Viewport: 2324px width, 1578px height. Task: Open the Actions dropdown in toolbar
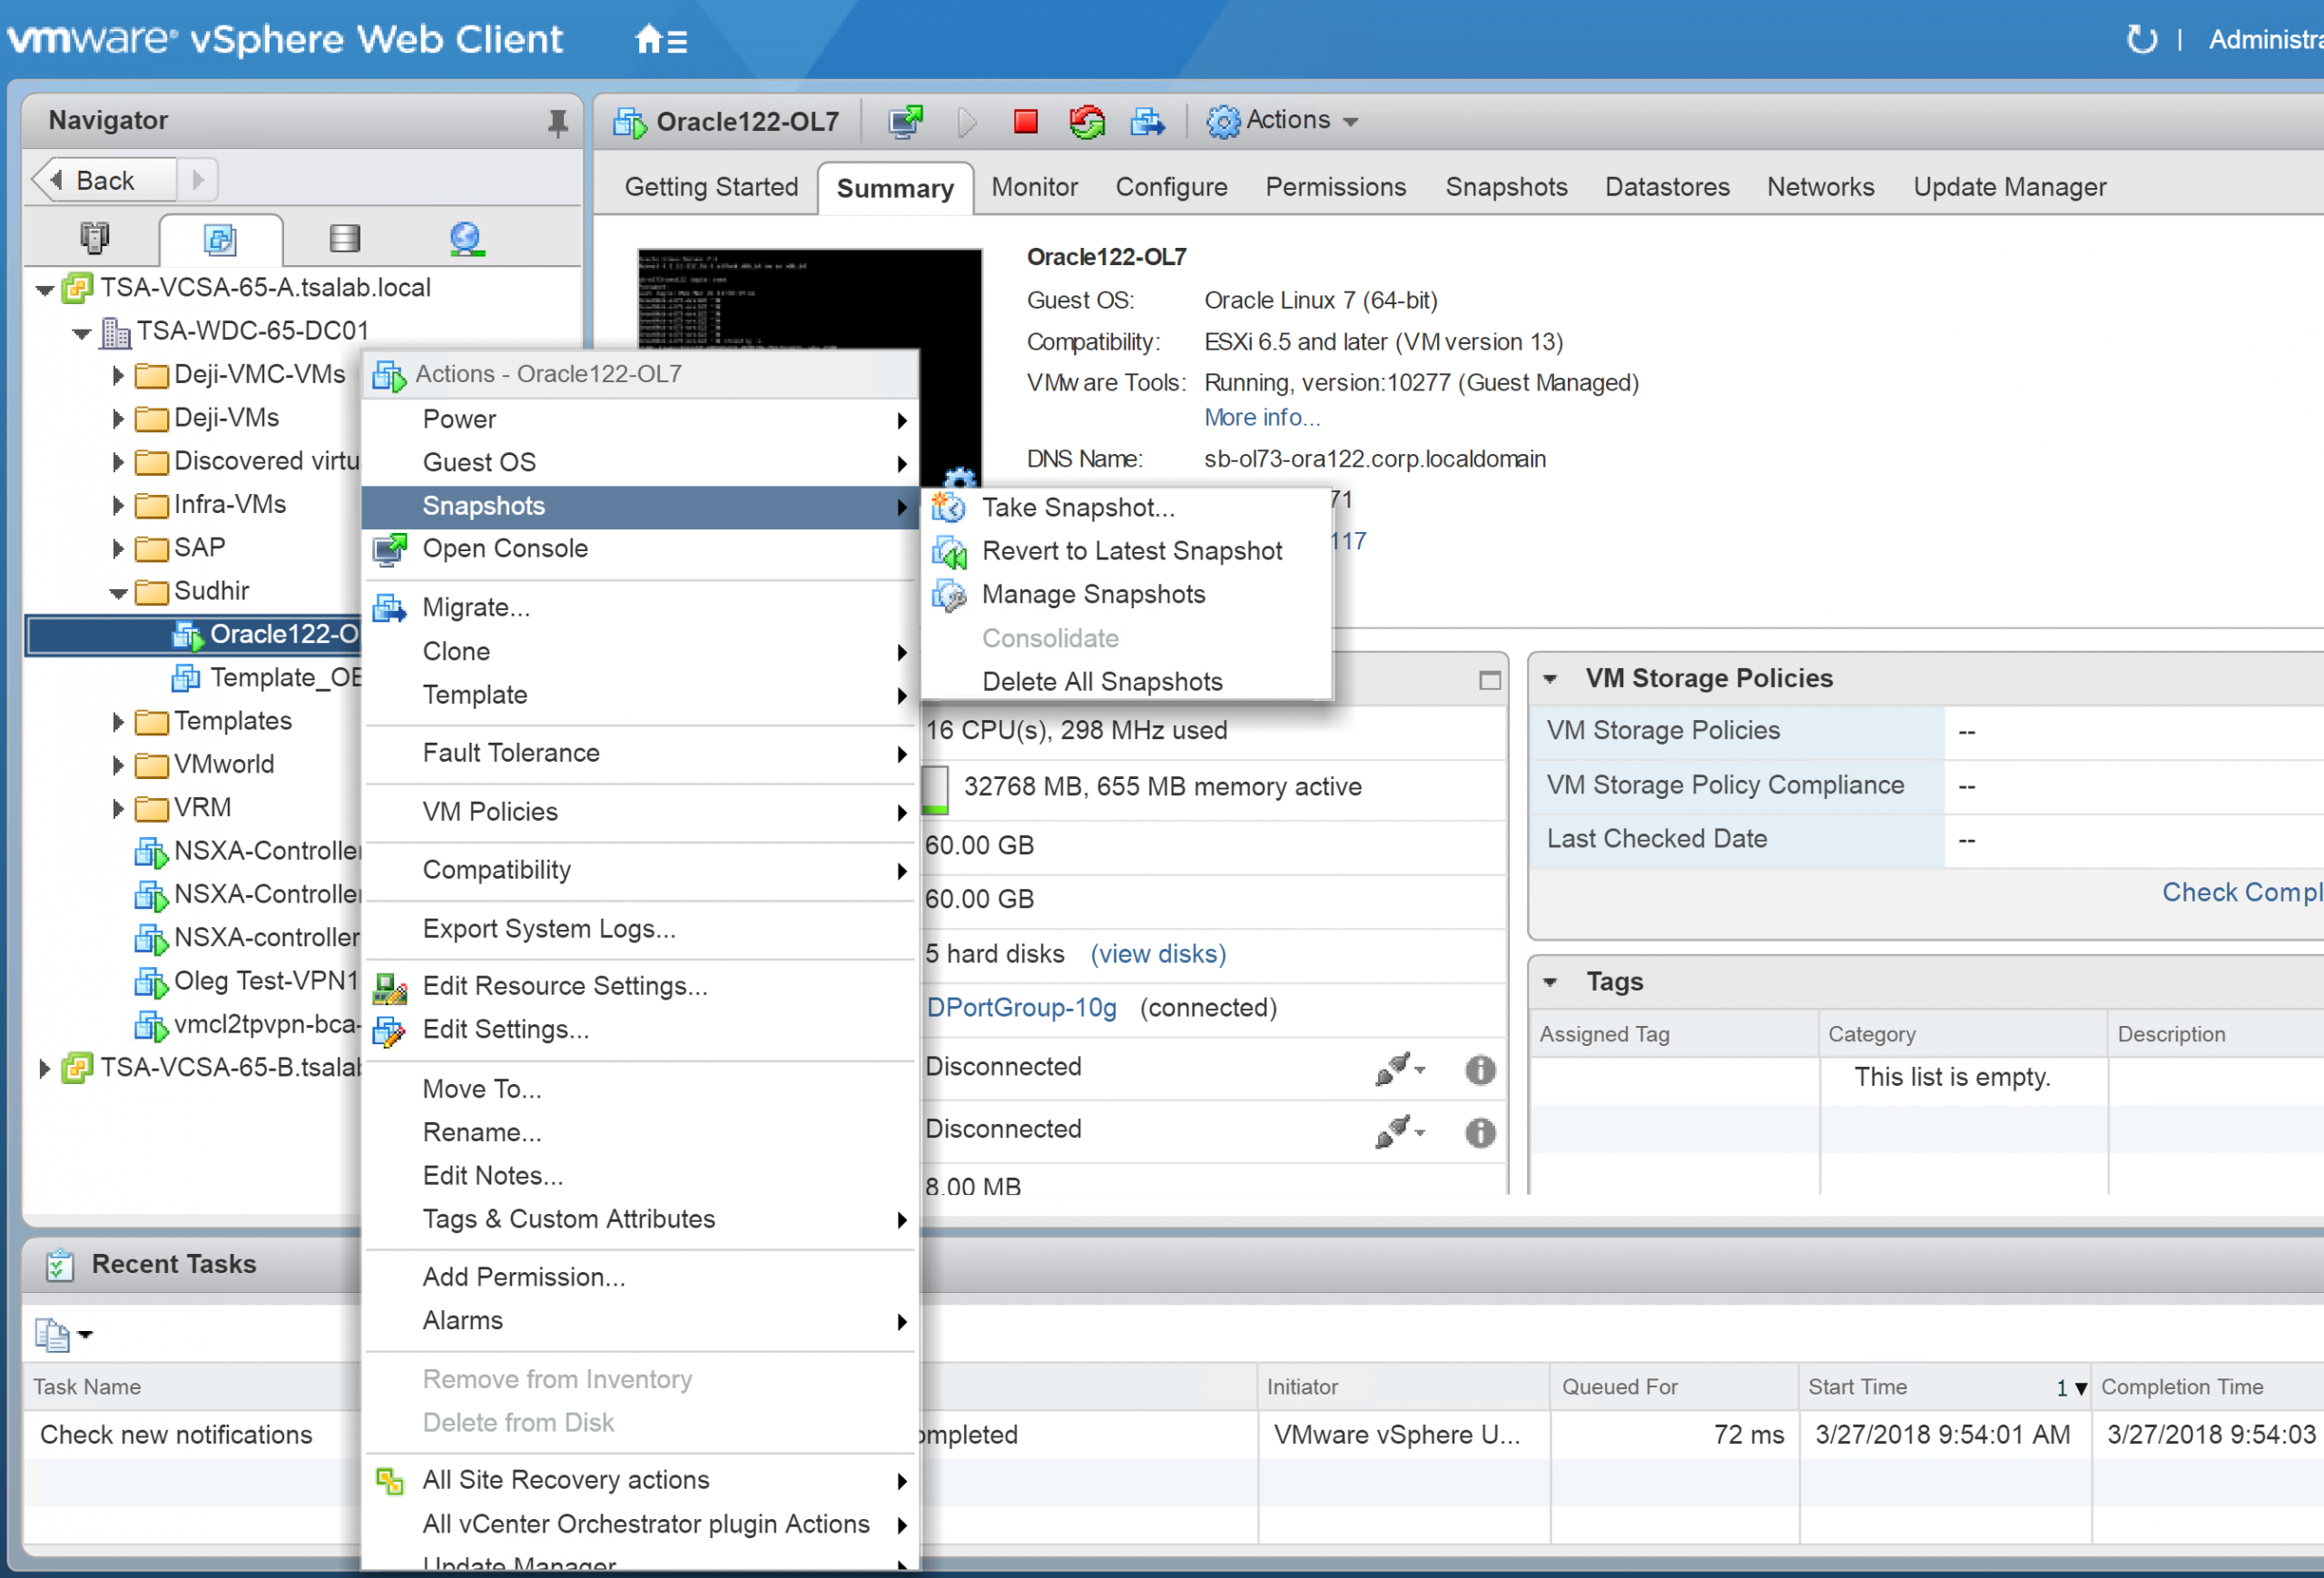[1282, 121]
